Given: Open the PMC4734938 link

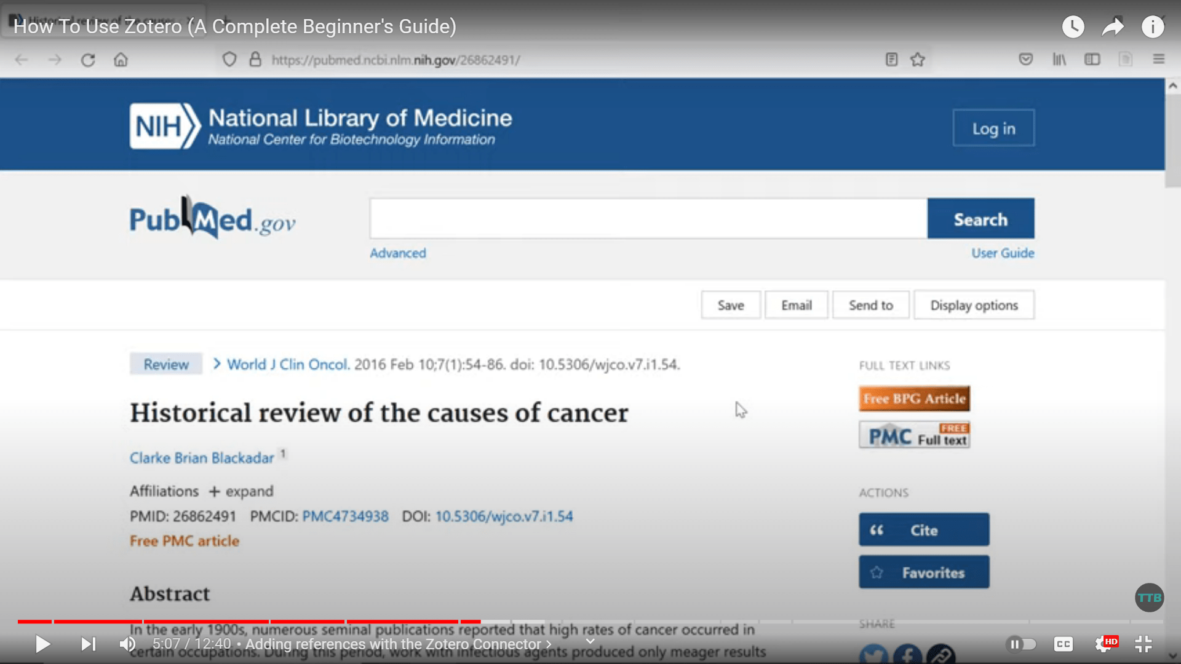Looking at the screenshot, I should [345, 516].
